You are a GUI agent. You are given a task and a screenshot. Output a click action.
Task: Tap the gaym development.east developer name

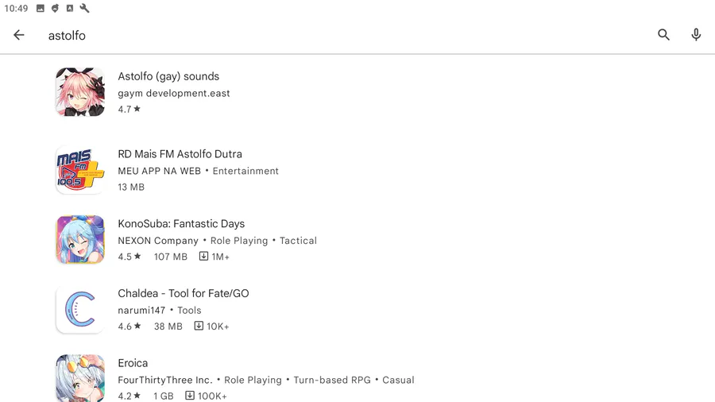coord(174,93)
